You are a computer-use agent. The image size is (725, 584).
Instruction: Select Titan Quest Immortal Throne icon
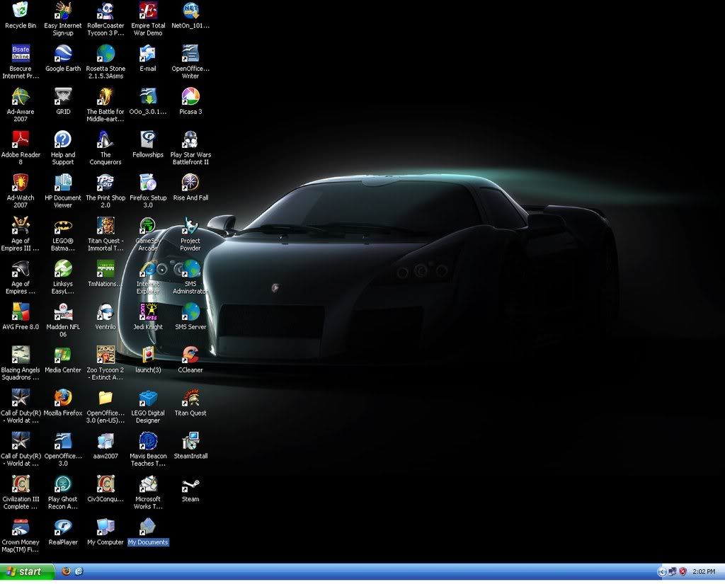(x=105, y=226)
